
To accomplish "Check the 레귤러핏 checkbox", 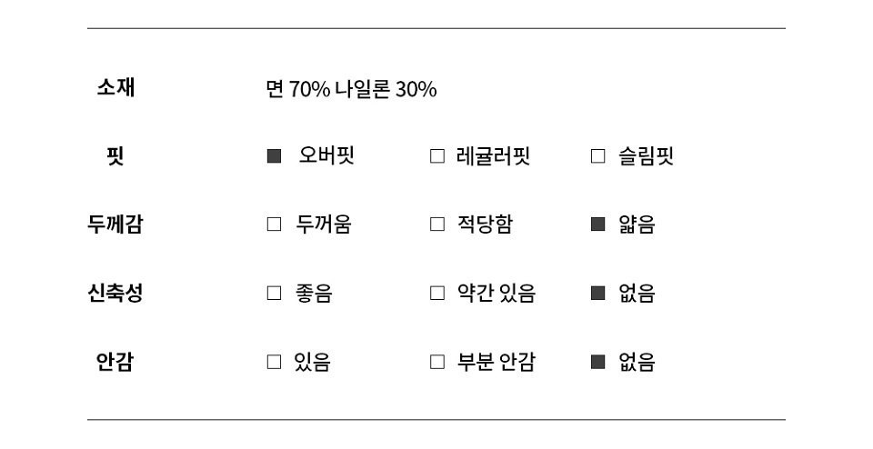I will [x=436, y=156].
